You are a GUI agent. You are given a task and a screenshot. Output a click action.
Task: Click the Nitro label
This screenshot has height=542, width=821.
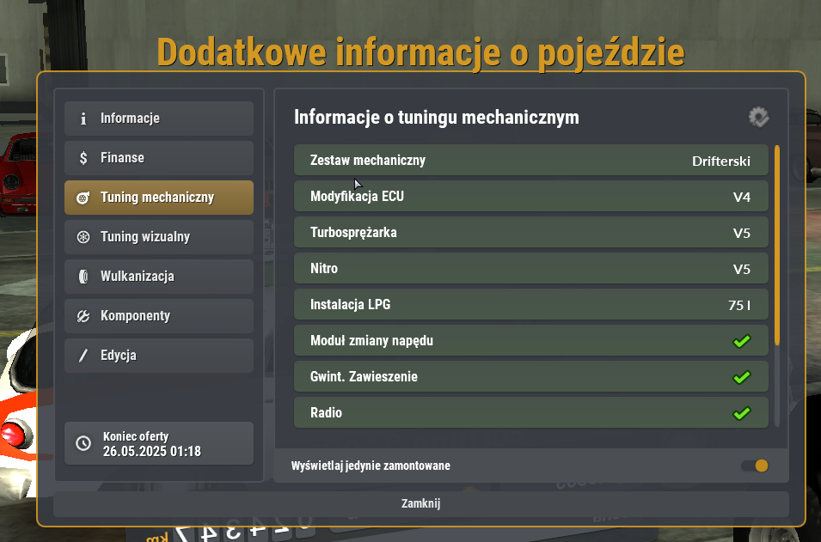324,268
